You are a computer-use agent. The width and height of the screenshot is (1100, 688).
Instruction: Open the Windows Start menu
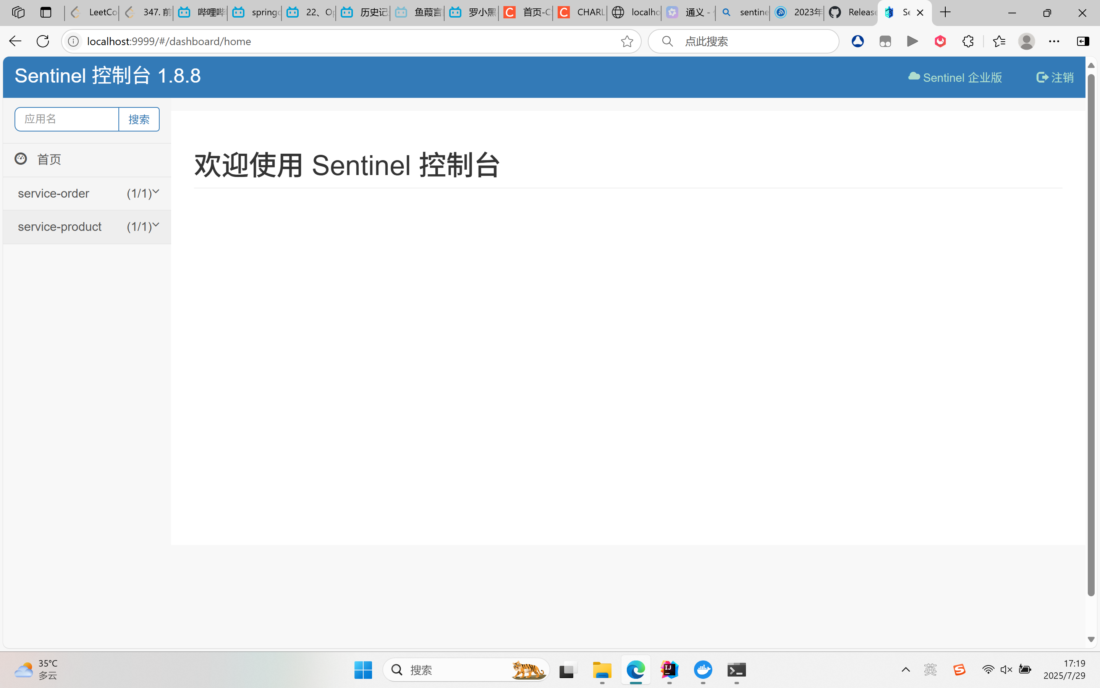363,670
